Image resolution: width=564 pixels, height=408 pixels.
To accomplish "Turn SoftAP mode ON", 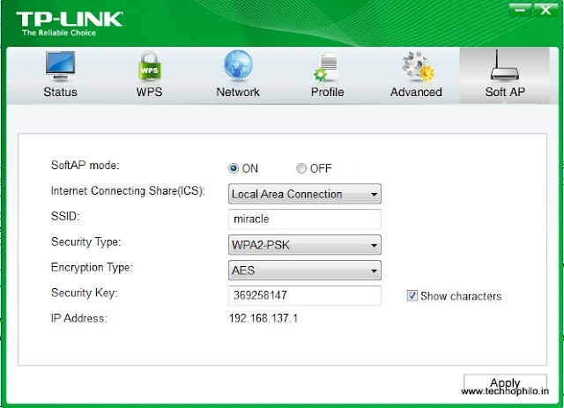I will pyautogui.click(x=234, y=168).
